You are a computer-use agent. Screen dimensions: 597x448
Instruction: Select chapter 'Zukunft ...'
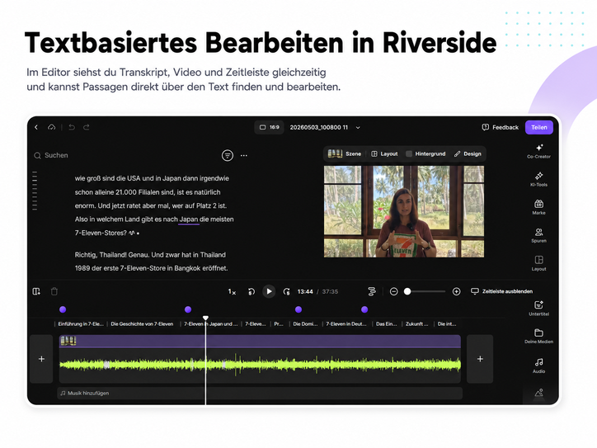coord(416,323)
